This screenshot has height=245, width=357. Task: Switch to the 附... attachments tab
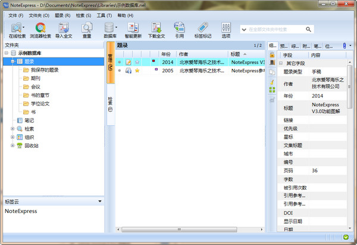click(306, 46)
